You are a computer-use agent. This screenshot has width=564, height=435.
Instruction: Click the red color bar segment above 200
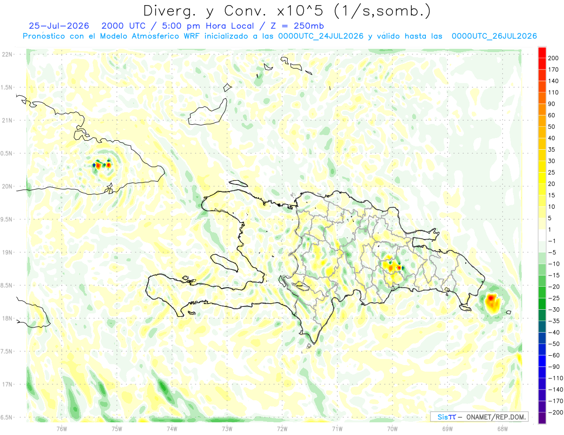(542, 52)
